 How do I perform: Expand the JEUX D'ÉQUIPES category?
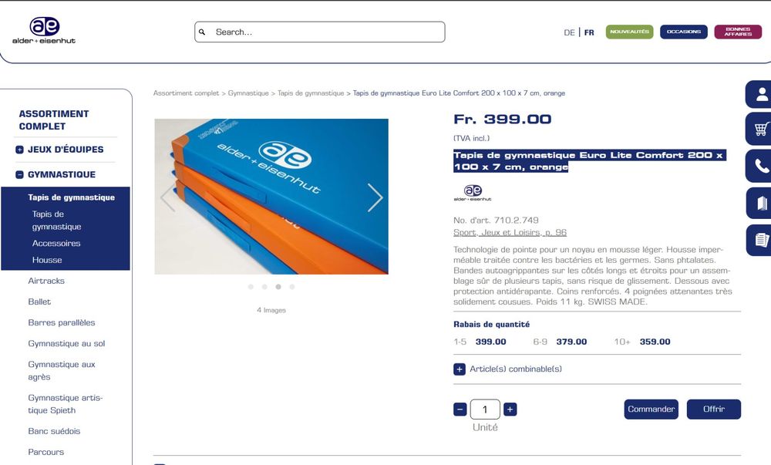click(x=20, y=150)
